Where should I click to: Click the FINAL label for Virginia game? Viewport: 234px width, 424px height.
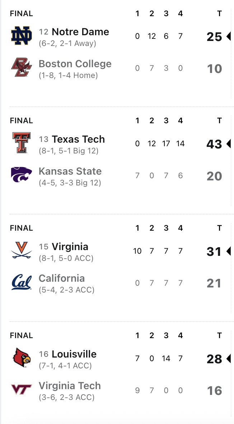click(x=21, y=228)
